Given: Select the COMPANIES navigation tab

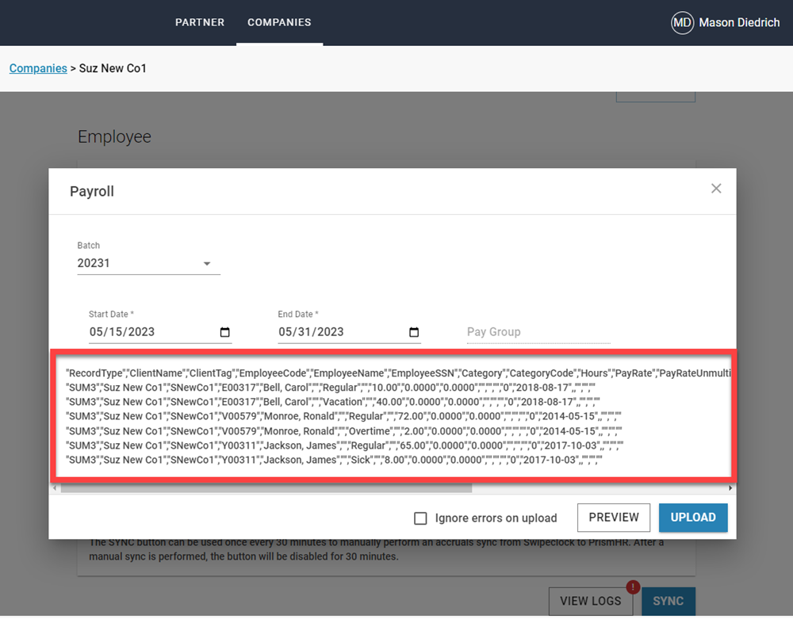Looking at the screenshot, I should 279,22.
